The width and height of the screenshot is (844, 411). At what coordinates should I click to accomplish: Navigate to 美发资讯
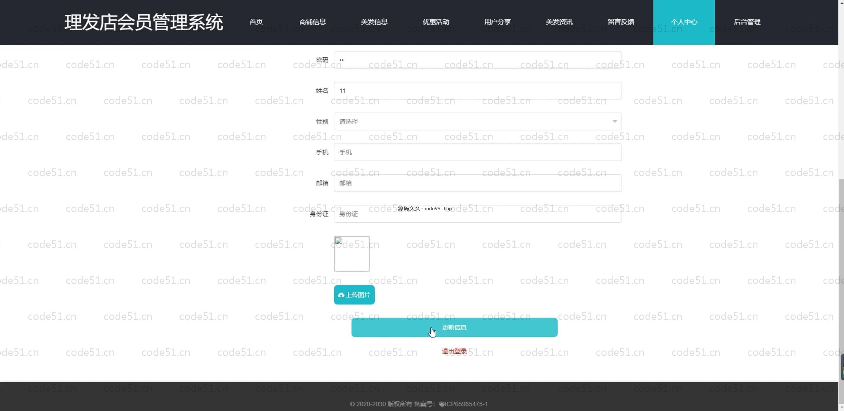click(x=559, y=22)
